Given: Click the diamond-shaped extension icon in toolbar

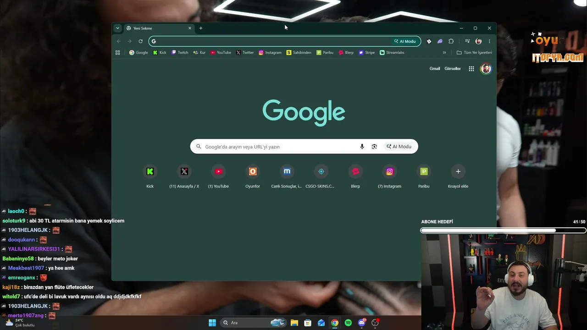Looking at the screenshot, I should pyautogui.click(x=429, y=41).
